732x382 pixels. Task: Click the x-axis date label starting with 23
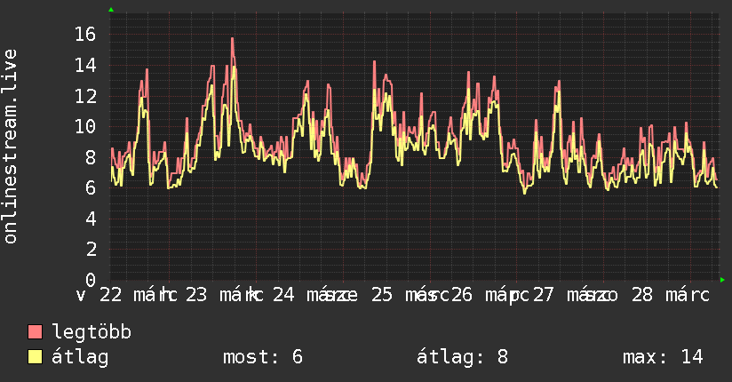[225, 295]
